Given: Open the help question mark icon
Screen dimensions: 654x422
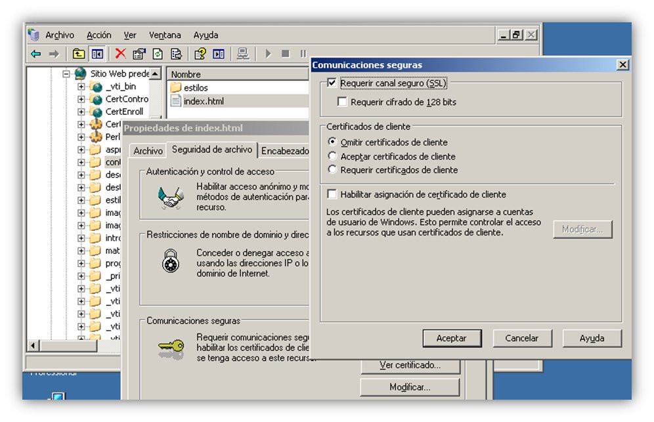Looking at the screenshot, I should pos(200,54).
